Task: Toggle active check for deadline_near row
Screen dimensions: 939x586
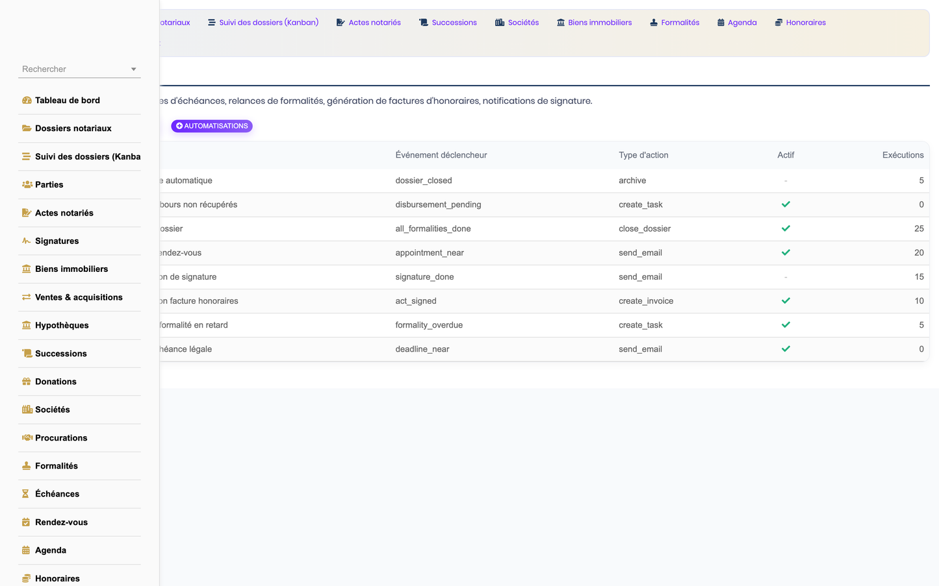Action: pyautogui.click(x=786, y=348)
